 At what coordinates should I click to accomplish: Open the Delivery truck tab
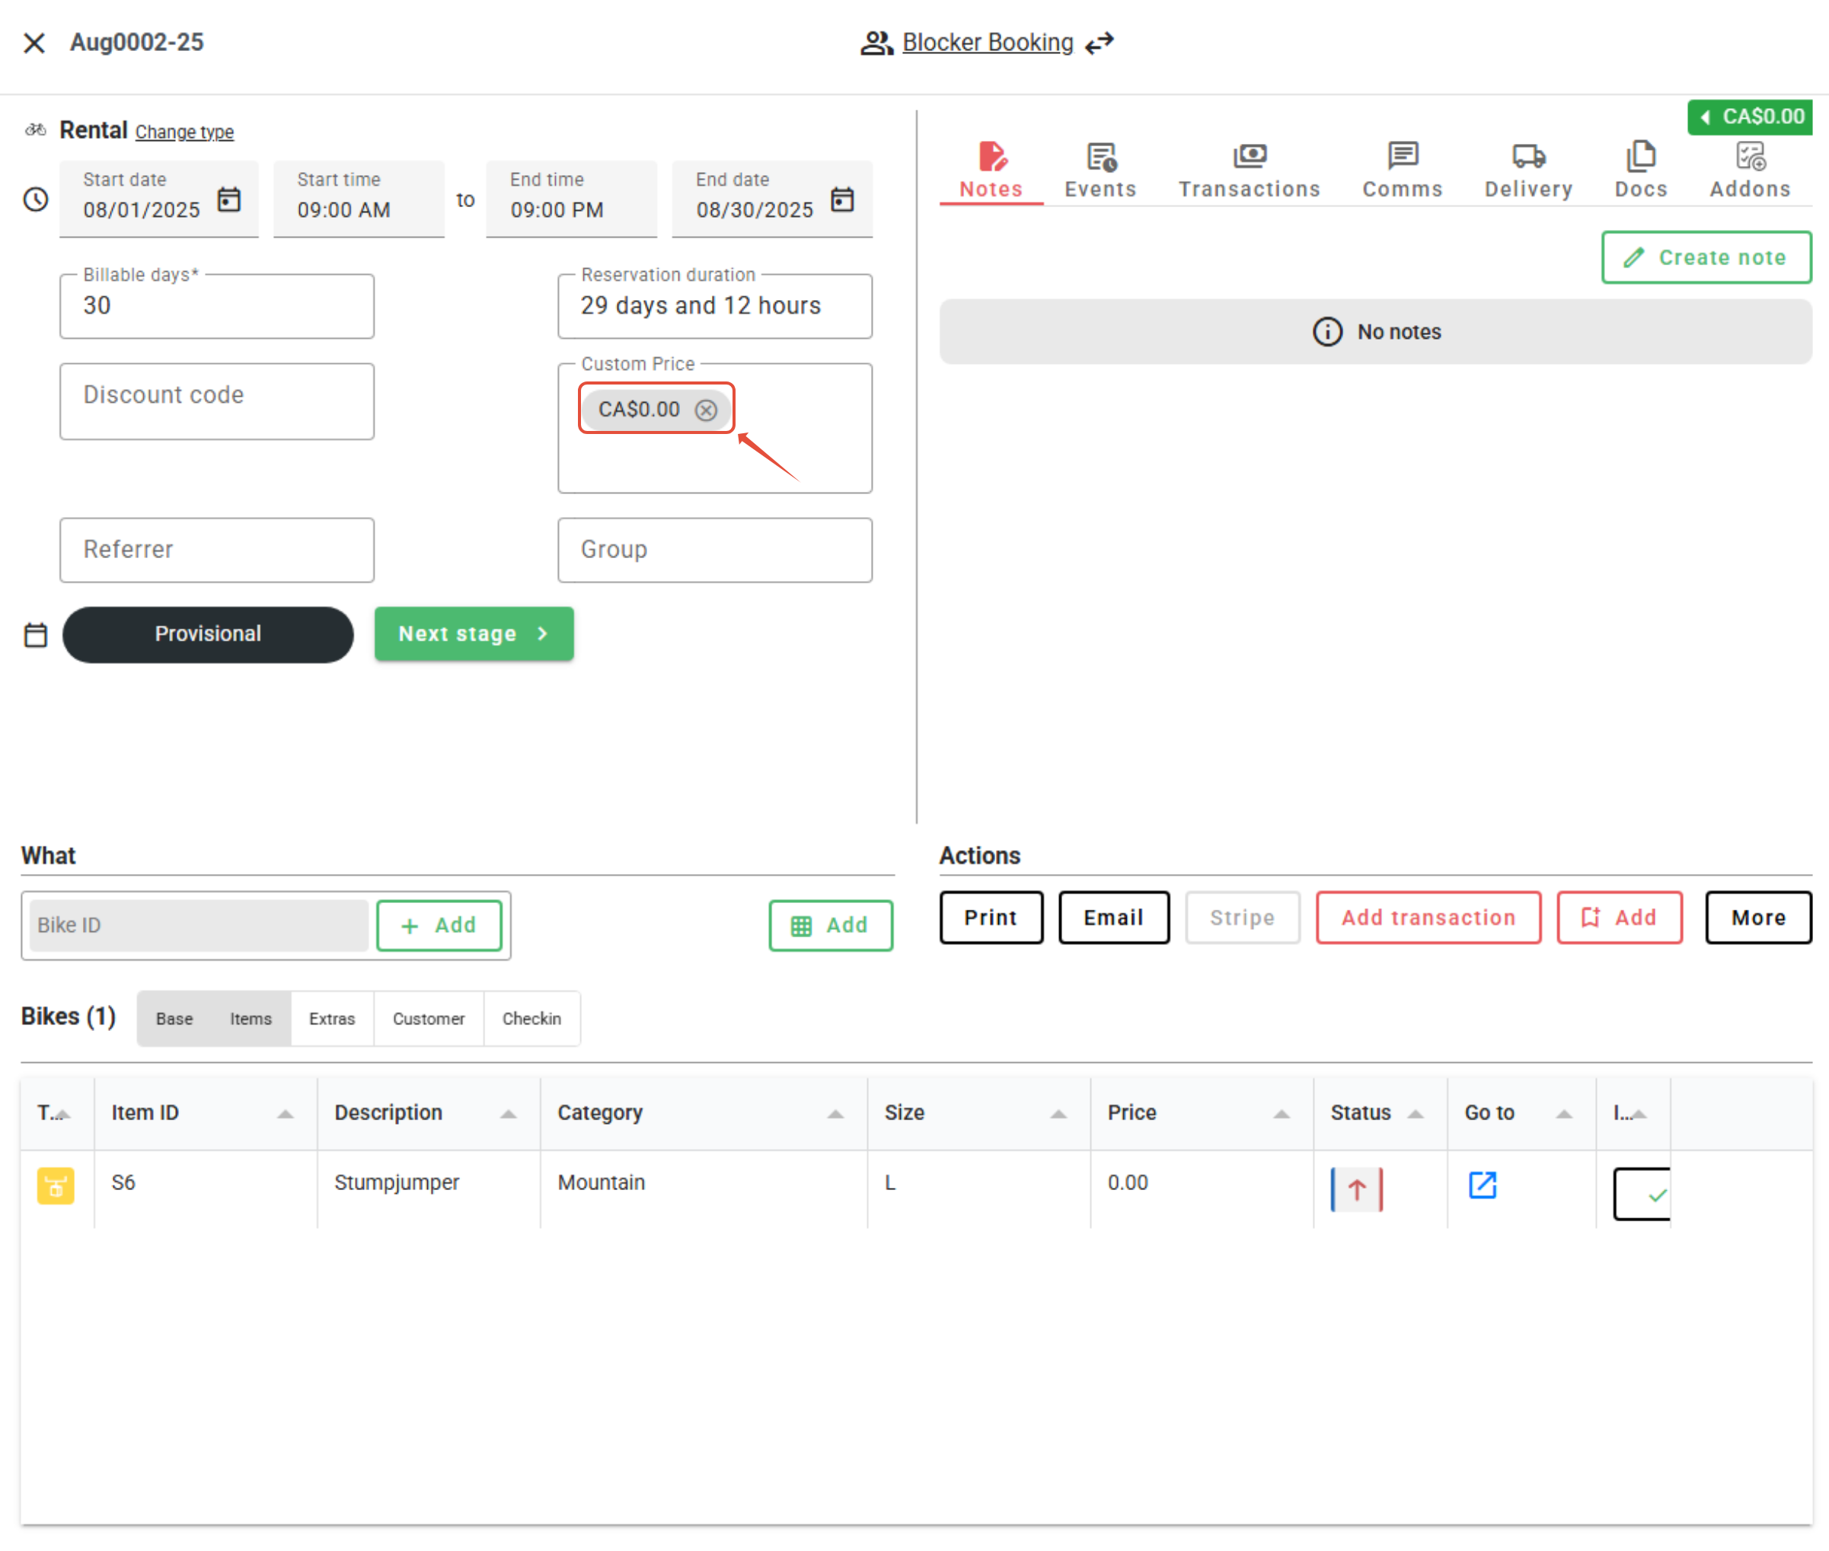(1528, 169)
